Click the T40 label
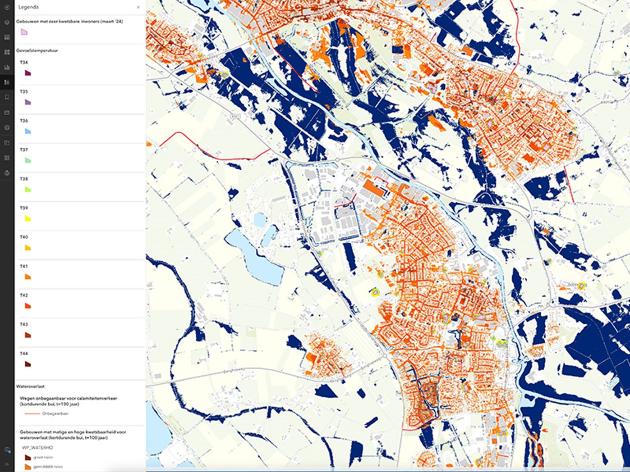Viewport: 630px width, 472px height. point(24,237)
